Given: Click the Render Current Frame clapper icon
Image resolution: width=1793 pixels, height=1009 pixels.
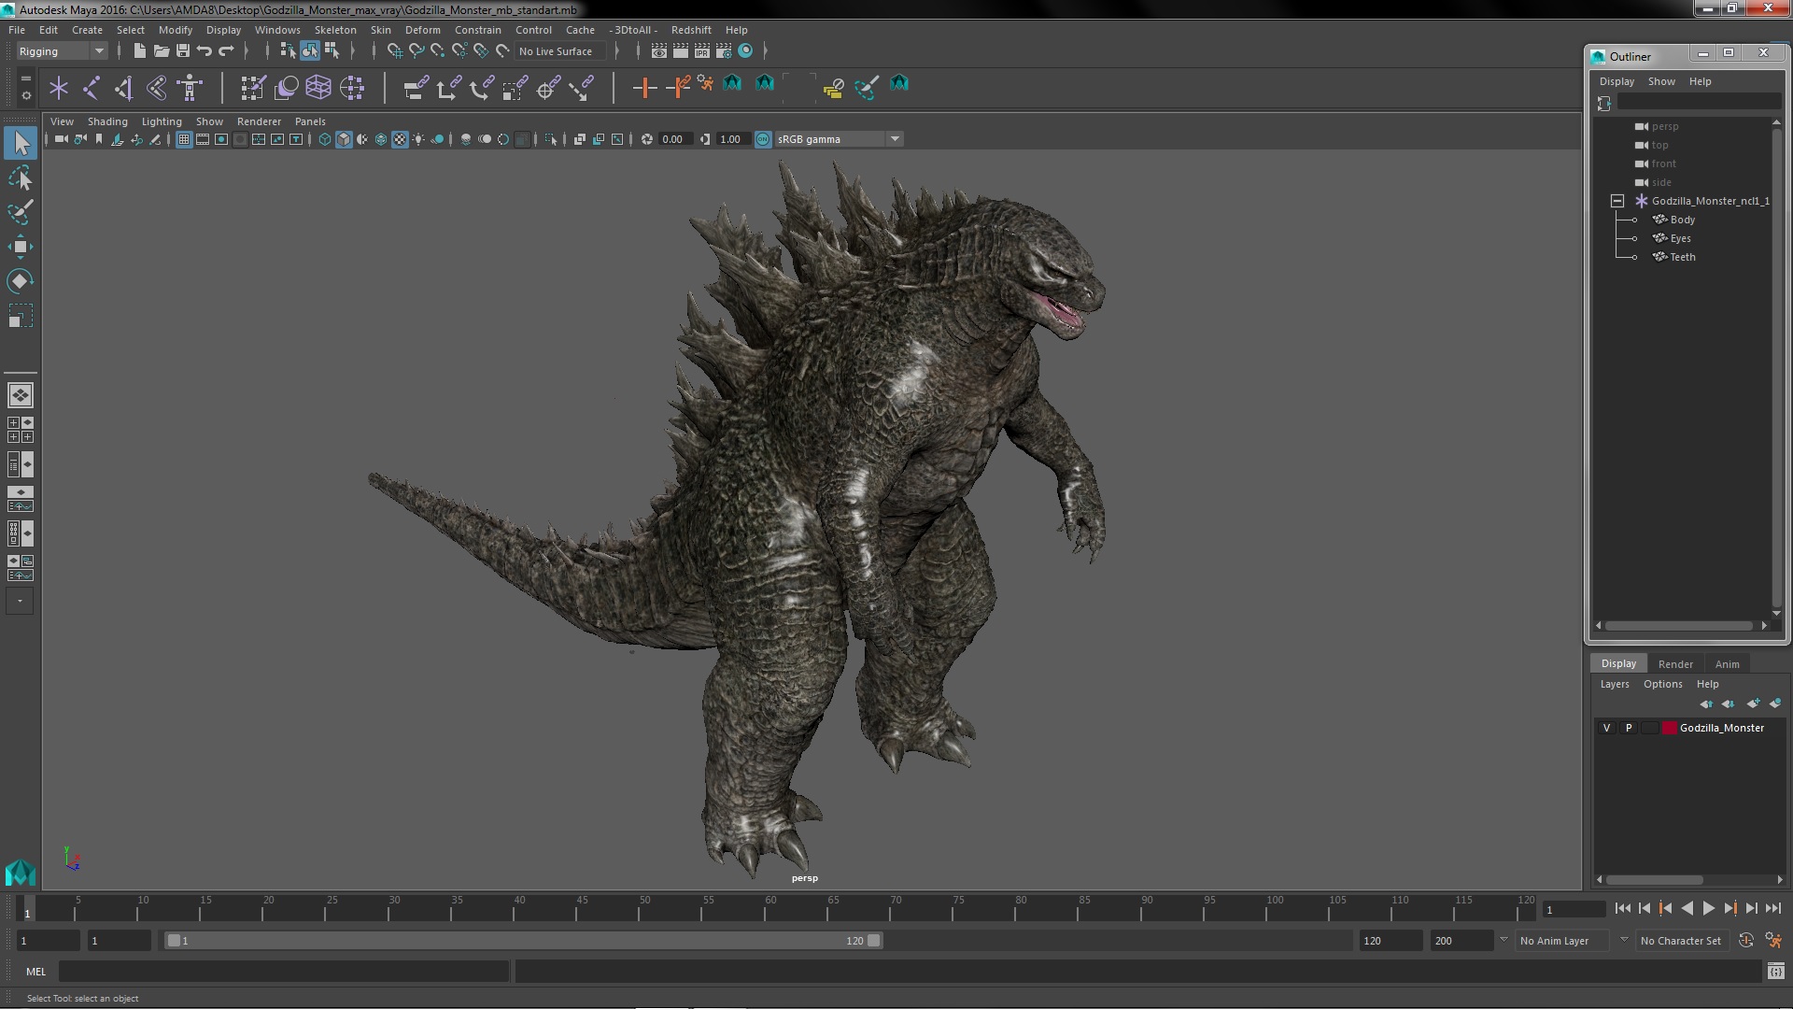Looking at the screenshot, I should pos(681,50).
